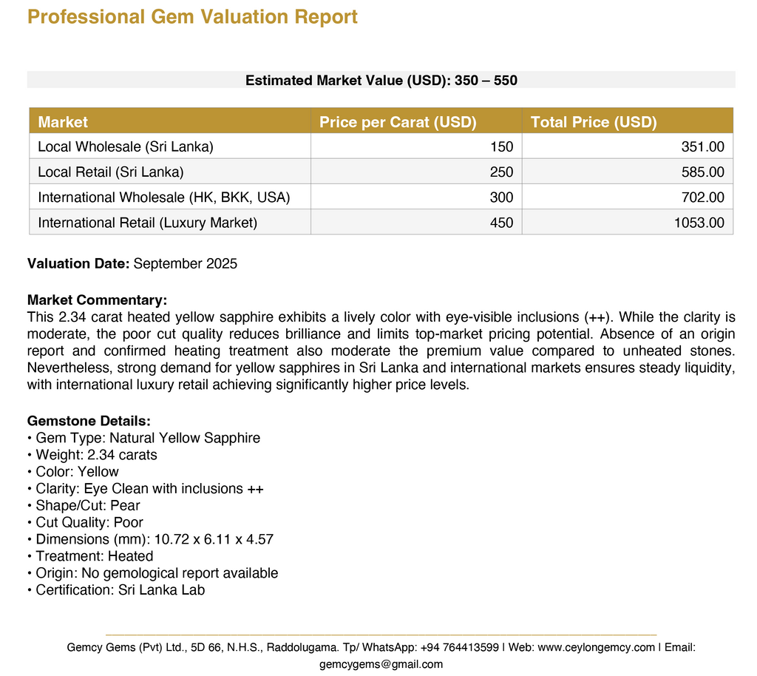This screenshot has width=757, height=676.
Task: Click the Valuation Date label
Action: tap(78, 263)
